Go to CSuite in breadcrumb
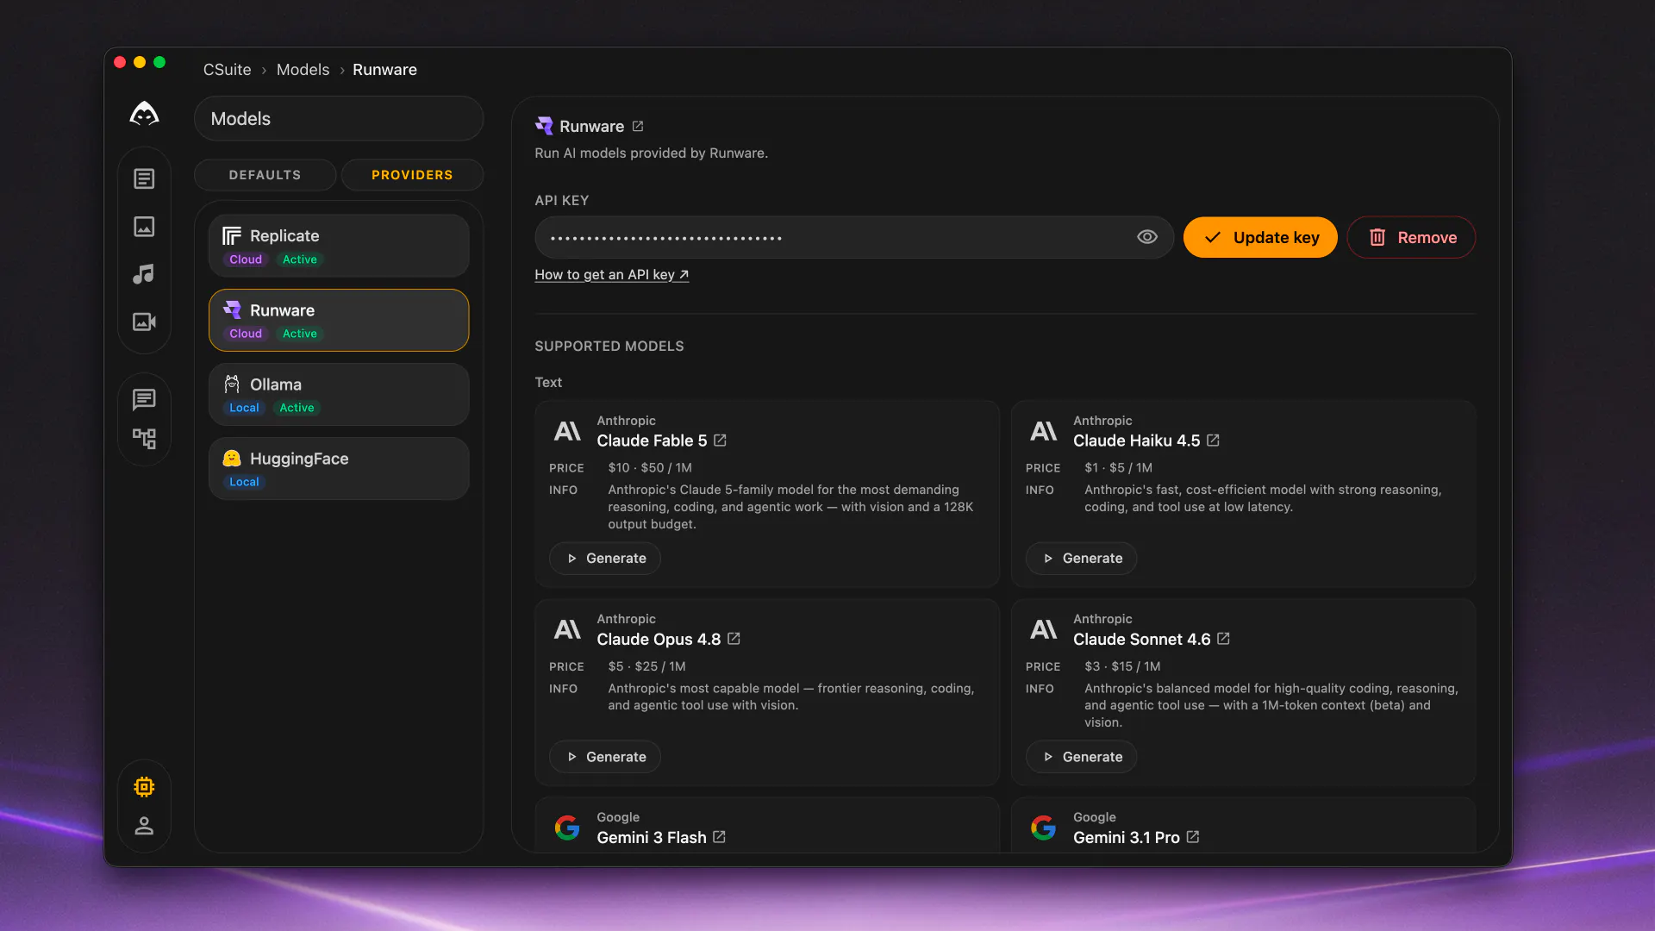 click(227, 70)
